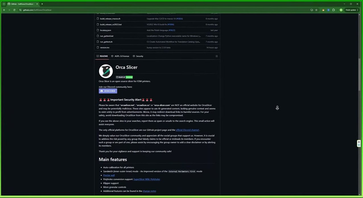
Task: Click the floating extension icon at right edge
Action: 359,144
